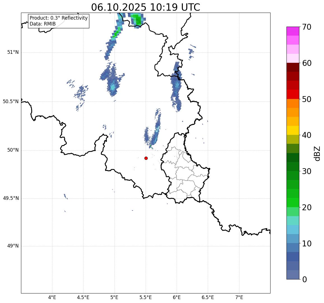Click the 5°E longitude label
The width and height of the screenshot is (324, 303).
tap(114, 298)
